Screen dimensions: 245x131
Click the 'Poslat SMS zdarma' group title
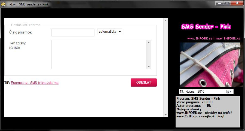pos(26,25)
